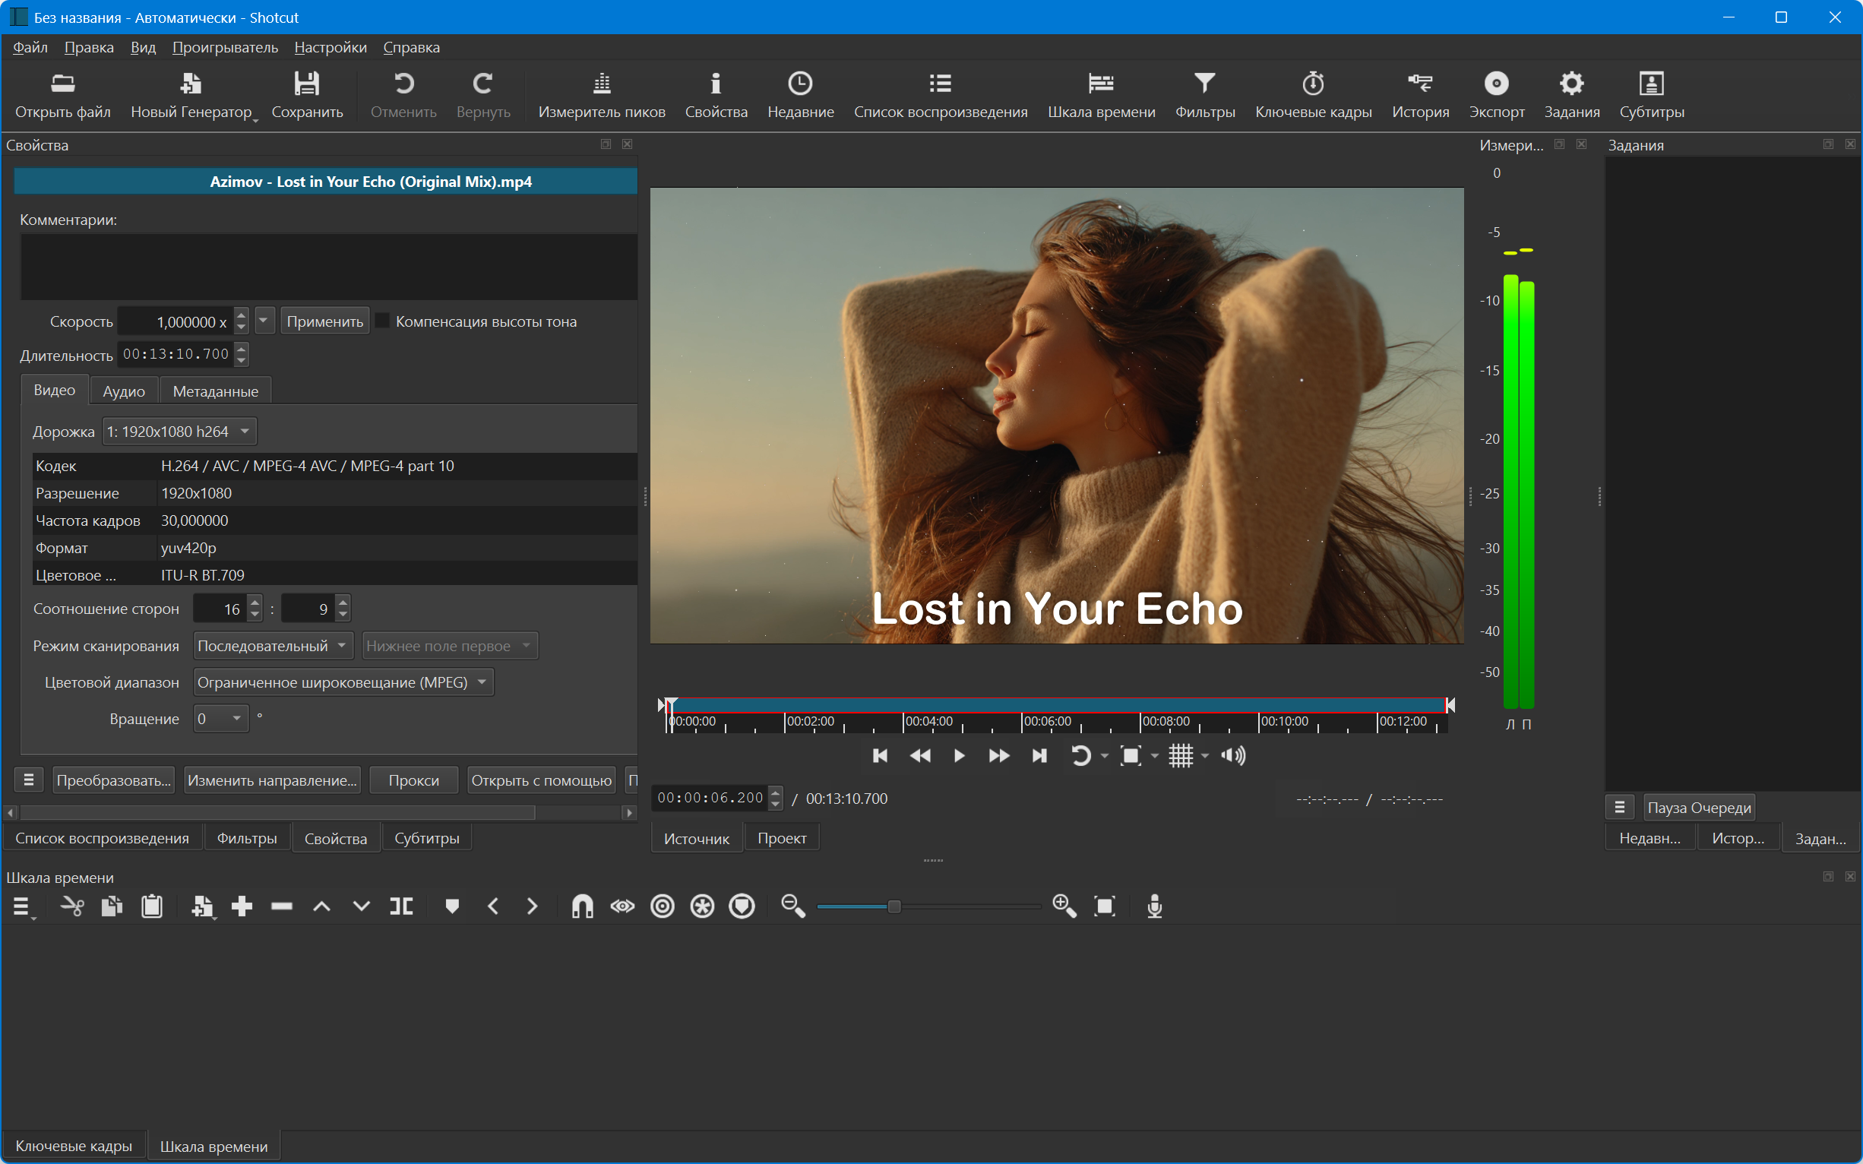Click the split at playhead icon
1863x1164 pixels.
[x=401, y=906]
